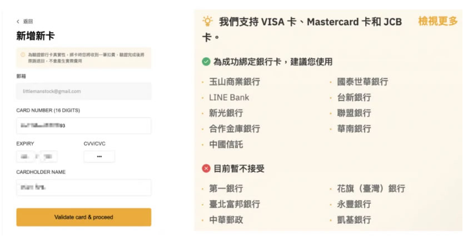The image size is (463, 236).
Task: Click the green checkmark recommended icon
Action: tap(206, 62)
